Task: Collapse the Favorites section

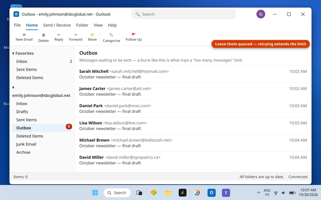Action: coord(13,53)
